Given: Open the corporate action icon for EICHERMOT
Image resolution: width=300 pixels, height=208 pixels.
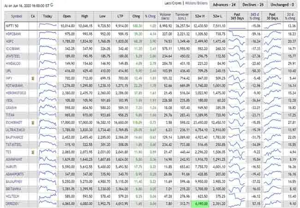Looking at the screenshot, I should 33,122.
